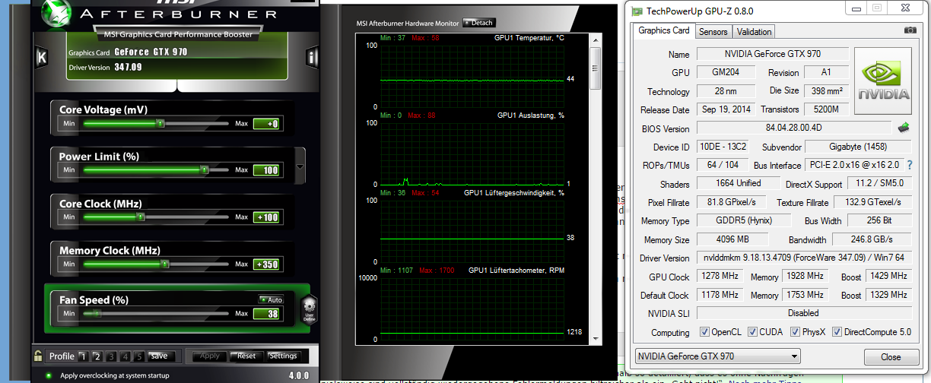Screen dimensions: 931x383
Task: Adjust the Core Voltage slider
Action: 156,122
